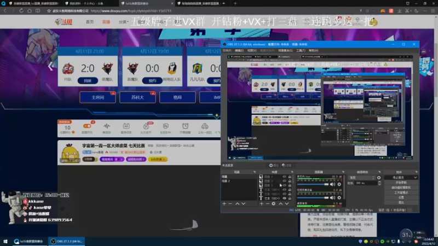
Task: Click the flame icon with NEW badge
Action: [x=146, y=126]
